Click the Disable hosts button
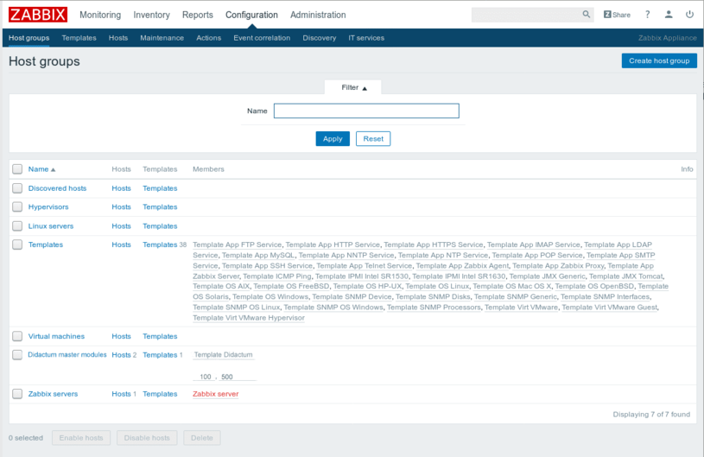 click(147, 438)
